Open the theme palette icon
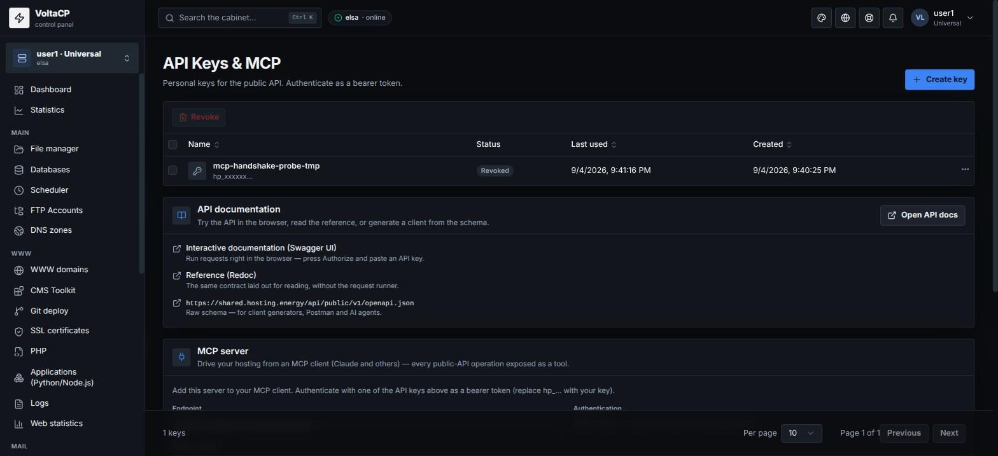This screenshot has height=456, width=998. click(x=822, y=18)
